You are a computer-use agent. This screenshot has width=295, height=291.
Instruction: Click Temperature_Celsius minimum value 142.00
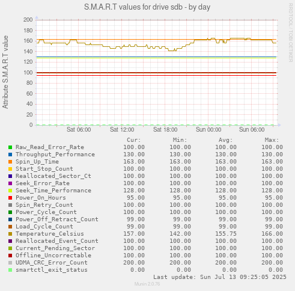[x=180, y=234]
